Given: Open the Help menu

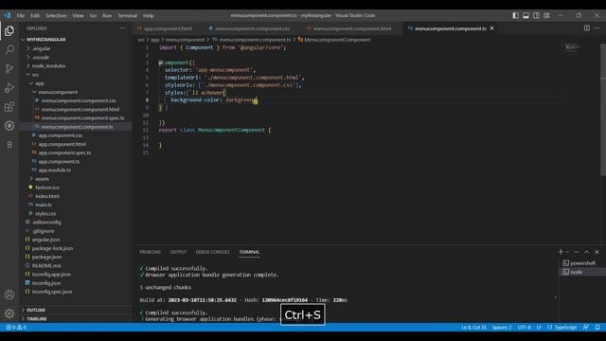Looking at the screenshot, I should pyautogui.click(x=149, y=16).
